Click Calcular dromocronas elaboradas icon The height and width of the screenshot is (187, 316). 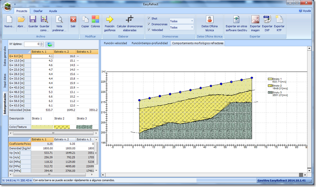pyautogui.click(x=130, y=19)
